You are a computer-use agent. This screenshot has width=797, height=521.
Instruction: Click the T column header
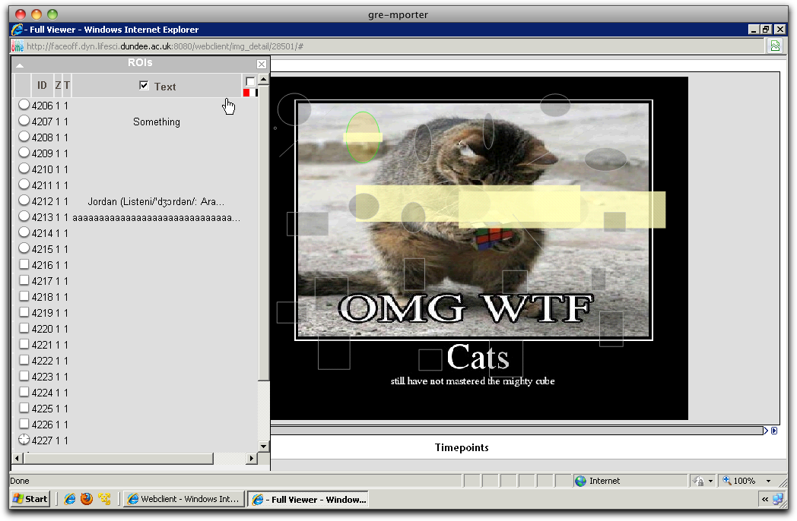67,85
